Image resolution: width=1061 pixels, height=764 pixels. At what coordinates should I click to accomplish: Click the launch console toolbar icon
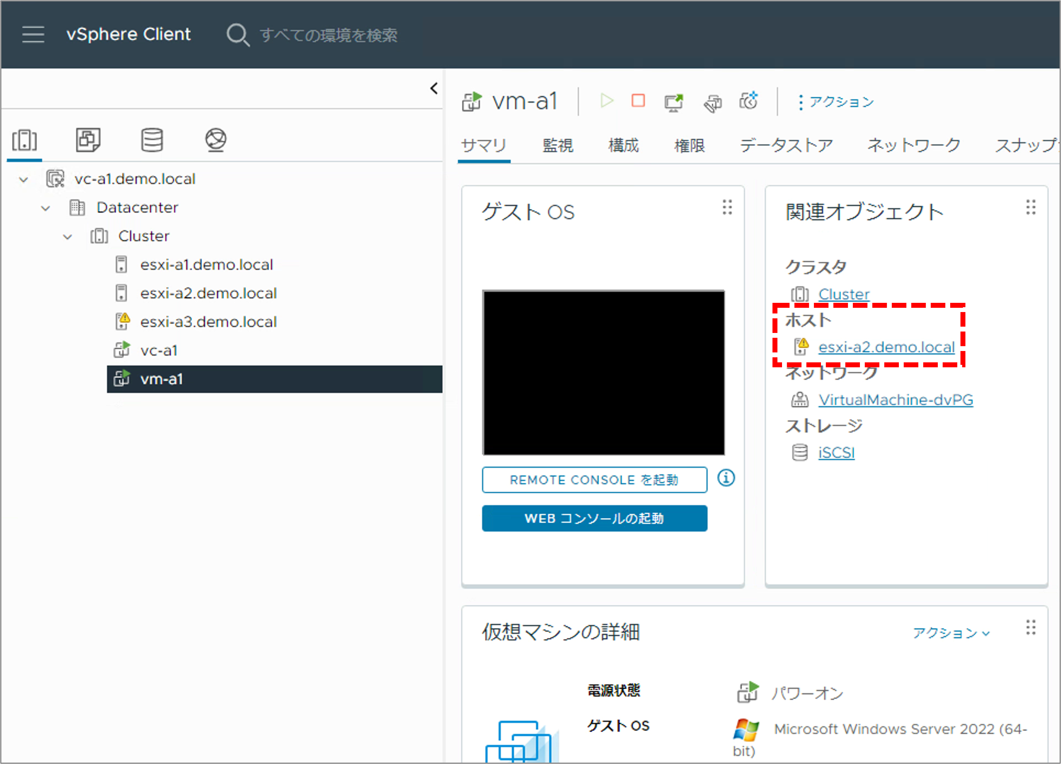pyautogui.click(x=674, y=102)
